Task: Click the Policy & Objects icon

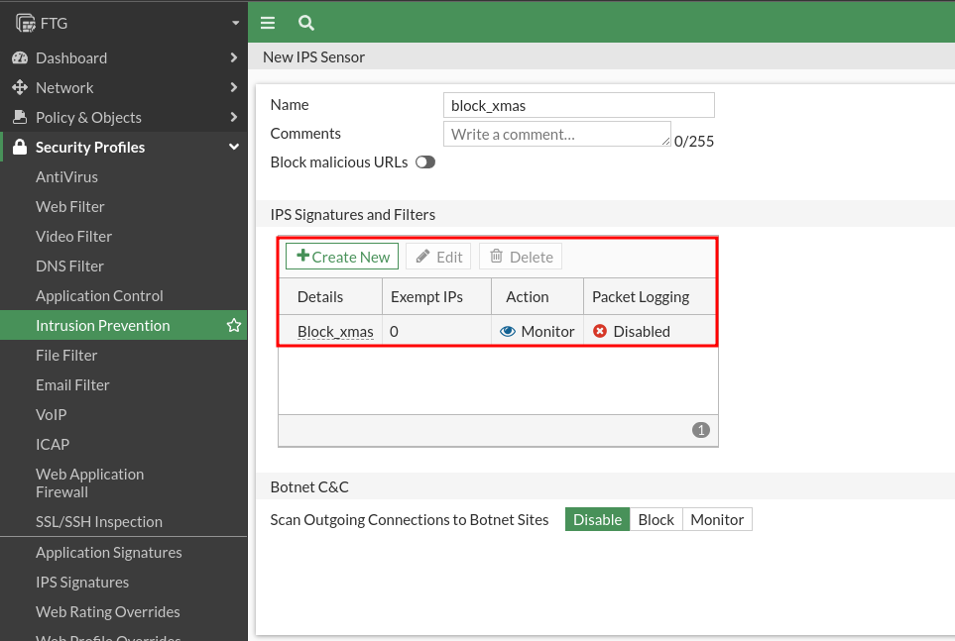Action: coord(20,117)
